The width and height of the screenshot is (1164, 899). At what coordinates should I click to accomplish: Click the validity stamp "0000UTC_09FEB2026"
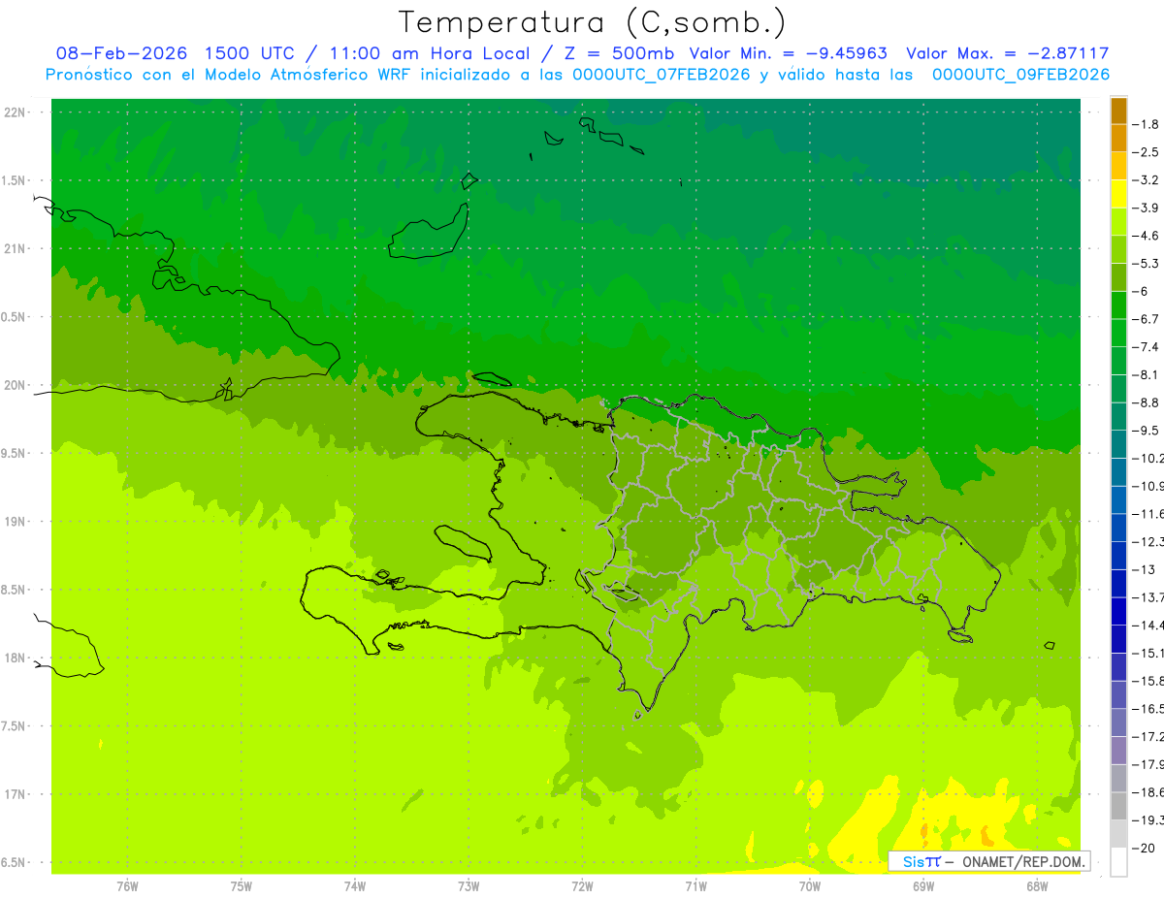click(1020, 75)
